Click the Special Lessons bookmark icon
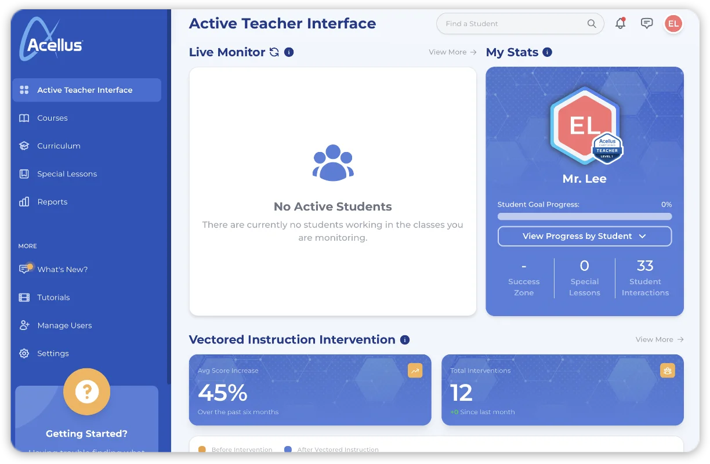 point(24,174)
